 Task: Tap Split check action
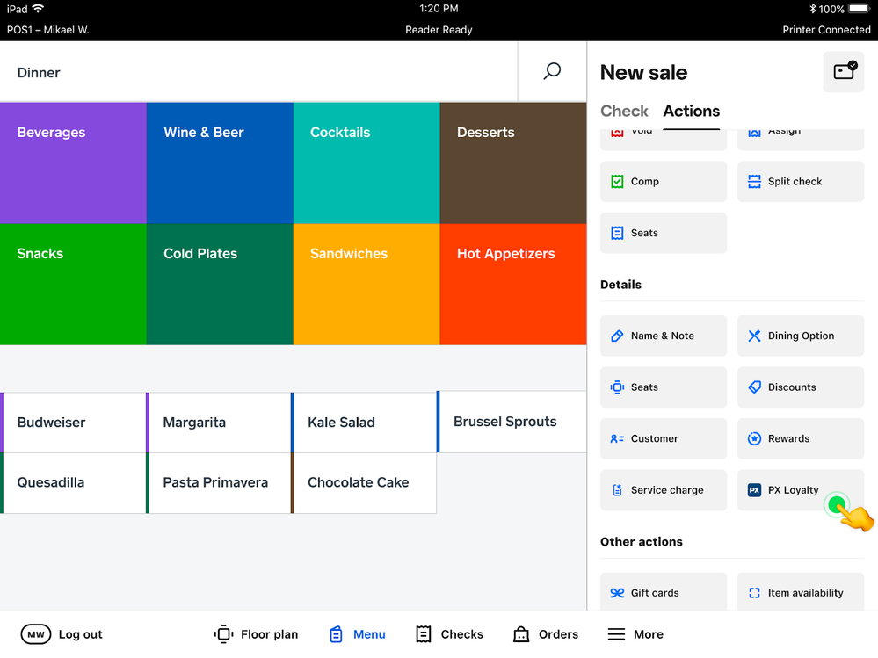(800, 182)
